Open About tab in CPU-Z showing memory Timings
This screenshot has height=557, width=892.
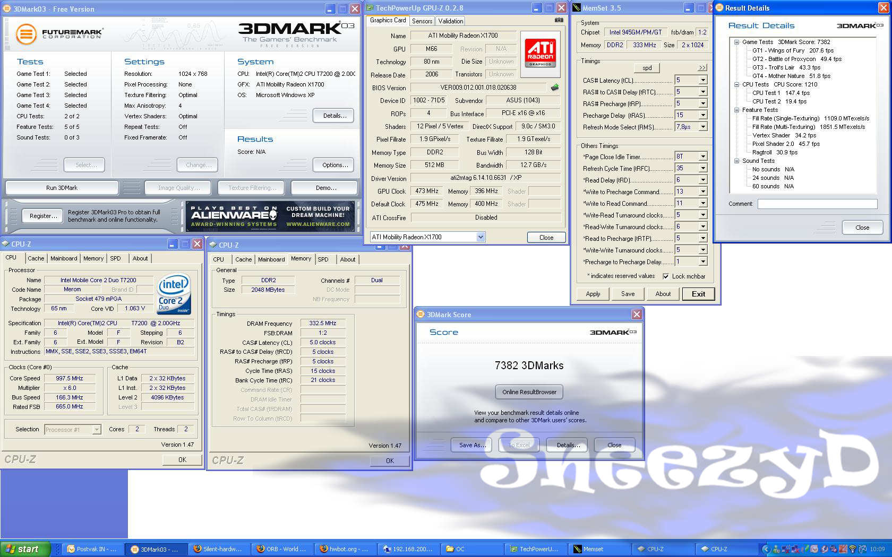pyautogui.click(x=348, y=259)
